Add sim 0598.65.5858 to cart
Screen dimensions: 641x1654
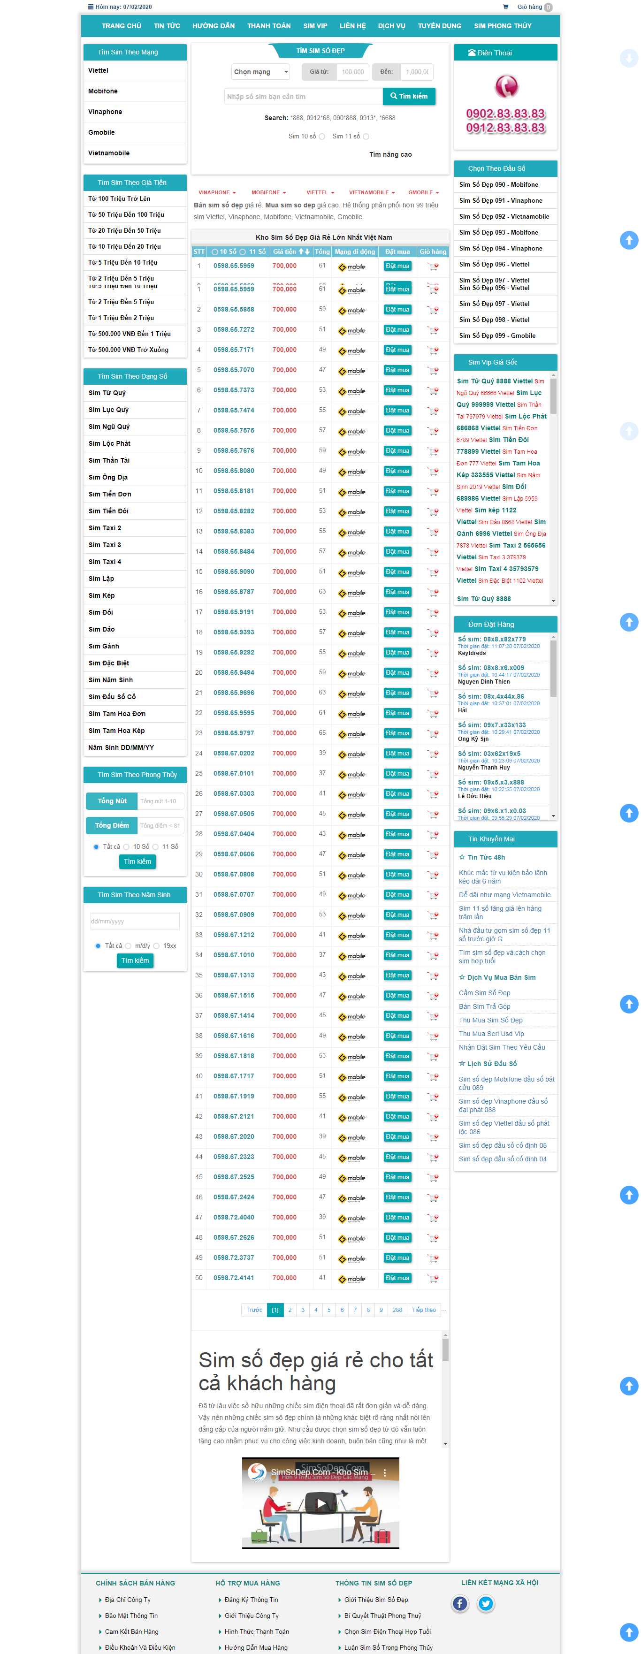(x=433, y=310)
